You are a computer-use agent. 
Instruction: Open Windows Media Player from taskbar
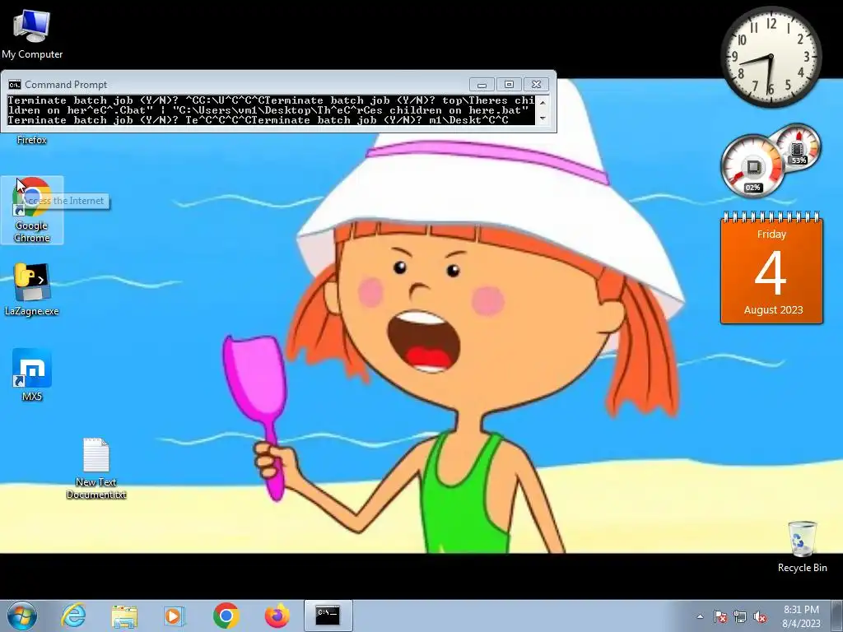click(x=174, y=616)
